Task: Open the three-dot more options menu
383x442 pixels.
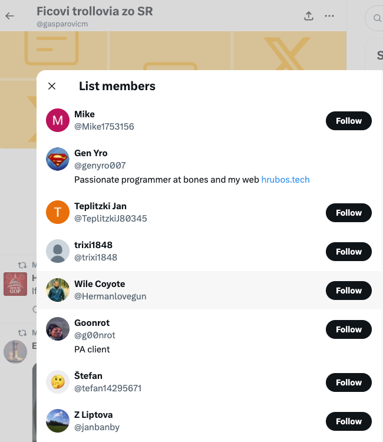Action: pos(329,16)
